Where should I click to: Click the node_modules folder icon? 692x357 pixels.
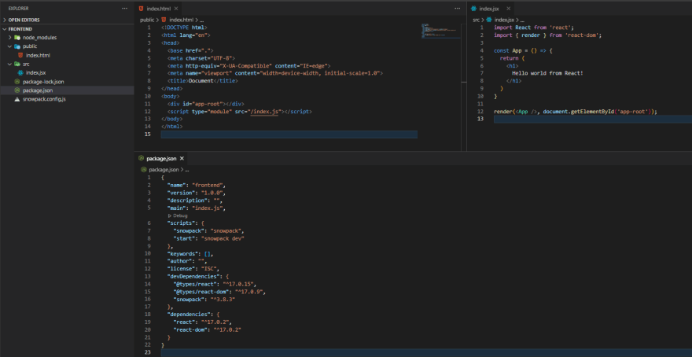coord(17,38)
